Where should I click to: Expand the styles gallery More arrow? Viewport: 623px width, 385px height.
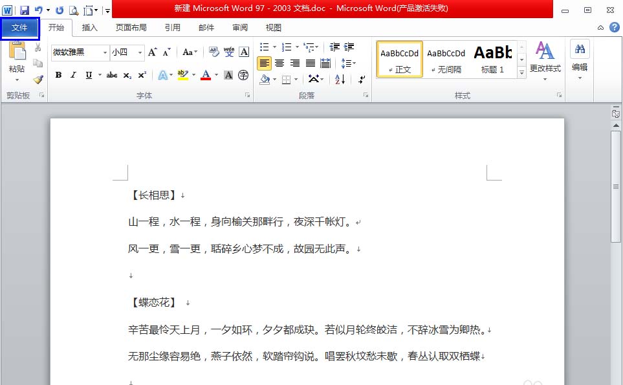521,72
